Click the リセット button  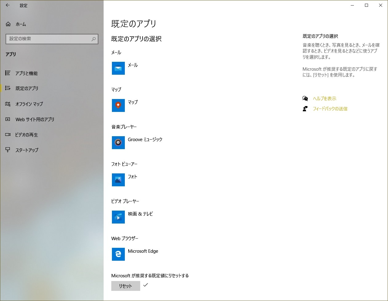(x=125, y=286)
